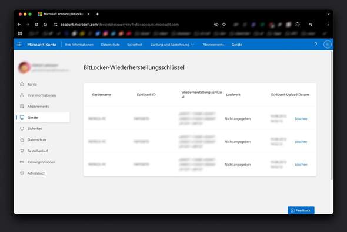Image resolution: width=347 pixels, height=232 pixels.
Task: Open the Microsoft apps grid launcher
Action: 19,45
